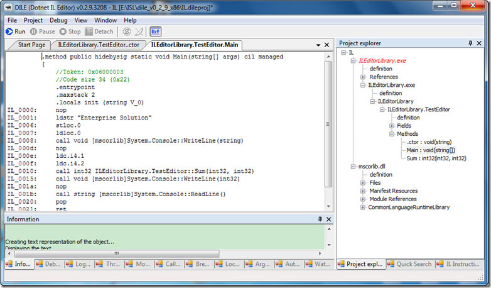Collapse the IL root tree node
The width and height of the screenshot is (491, 288).
pos(343,53)
